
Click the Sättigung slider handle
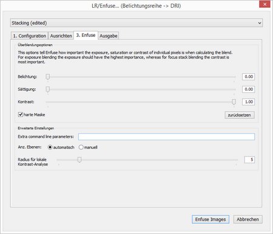[48, 89]
